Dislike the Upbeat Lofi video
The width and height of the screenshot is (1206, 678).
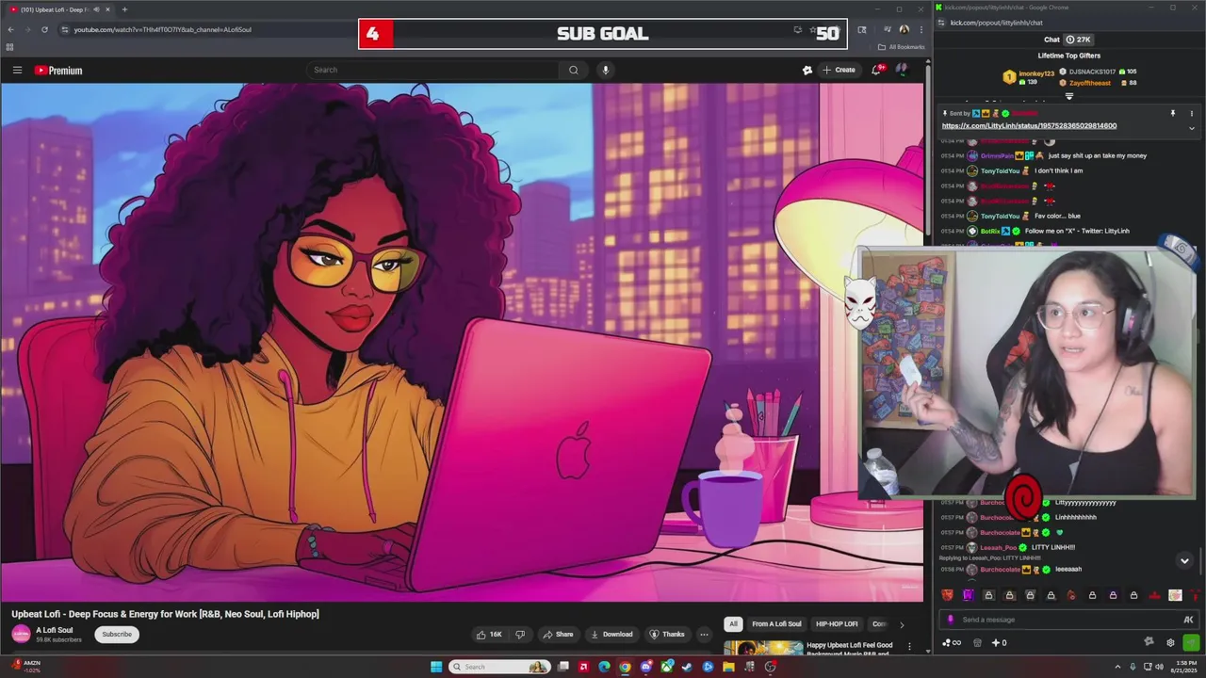[x=520, y=635]
